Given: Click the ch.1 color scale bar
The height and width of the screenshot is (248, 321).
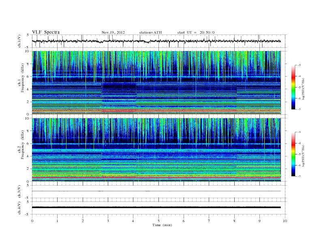Looking at the screenshot, I should (x=293, y=87).
